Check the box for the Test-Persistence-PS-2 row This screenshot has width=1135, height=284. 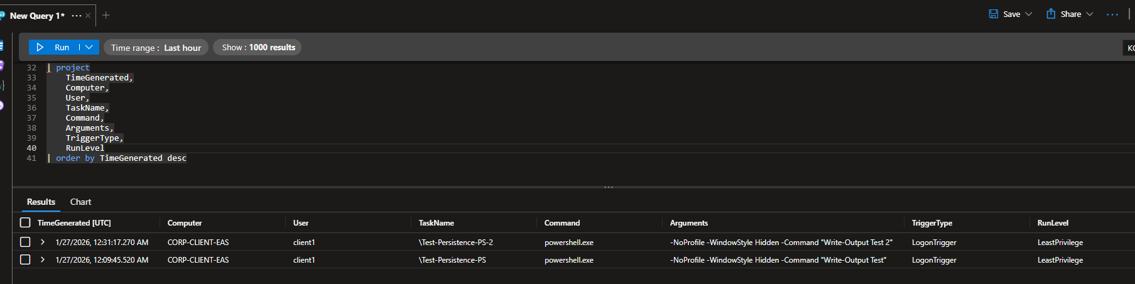click(25, 242)
